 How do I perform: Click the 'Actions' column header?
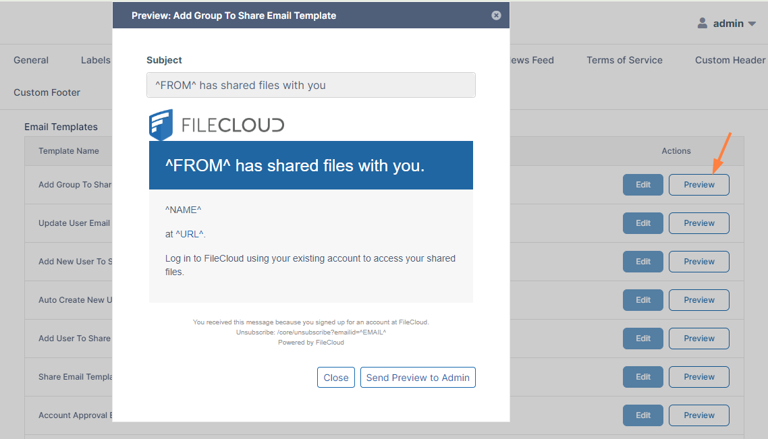676,151
